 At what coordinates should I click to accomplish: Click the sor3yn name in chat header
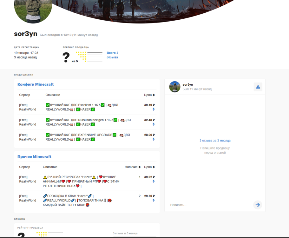click(187, 84)
